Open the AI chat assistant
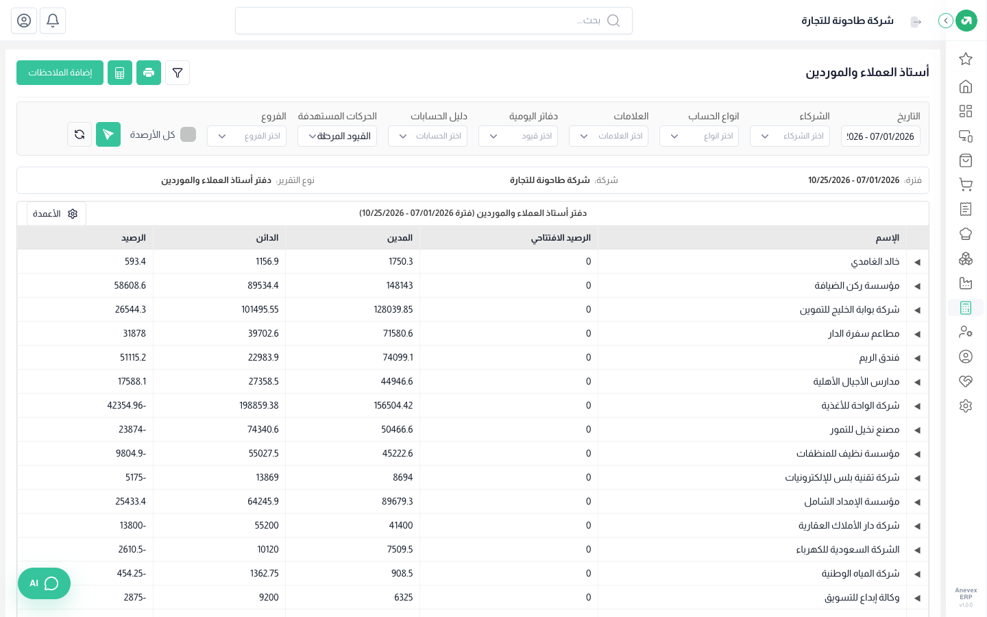 pyautogui.click(x=44, y=583)
